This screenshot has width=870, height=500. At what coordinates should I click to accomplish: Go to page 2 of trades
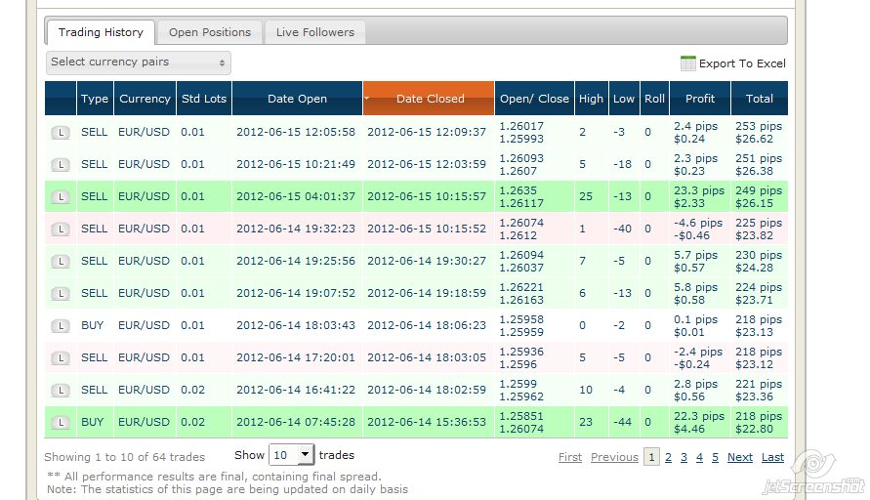(x=668, y=457)
